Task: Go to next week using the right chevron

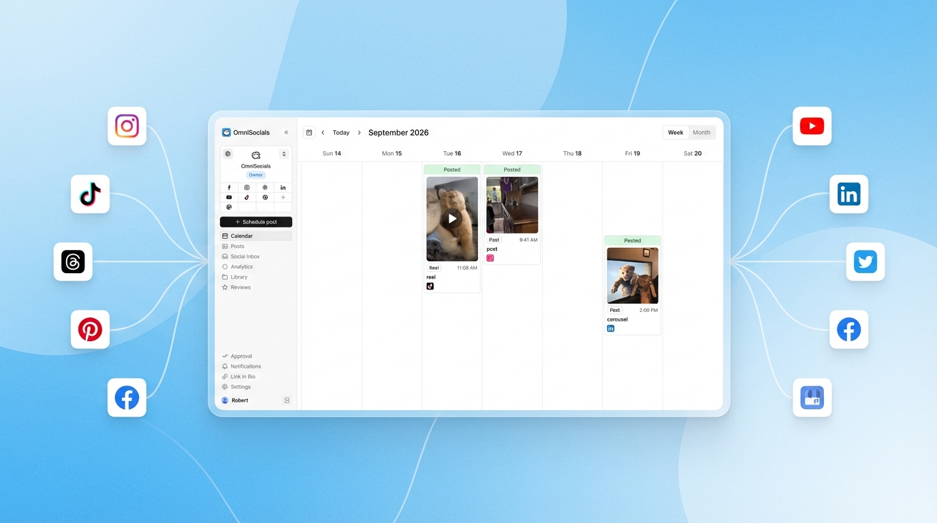Action: [x=359, y=132]
